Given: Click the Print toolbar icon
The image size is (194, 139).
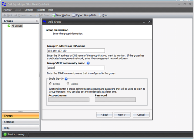Looking at the screenshot, I should click(x=100, y=15).
